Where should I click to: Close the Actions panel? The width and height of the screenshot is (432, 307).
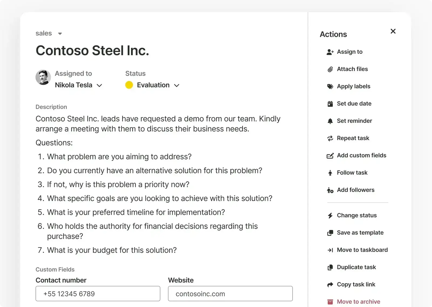click(393, 31)
